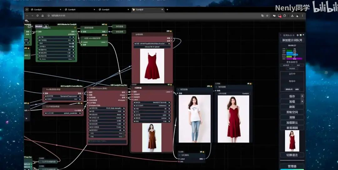
Task: Open the 'V only' embeds scaling dropdown
Action: pyautogui.click(x=107, y=127)
